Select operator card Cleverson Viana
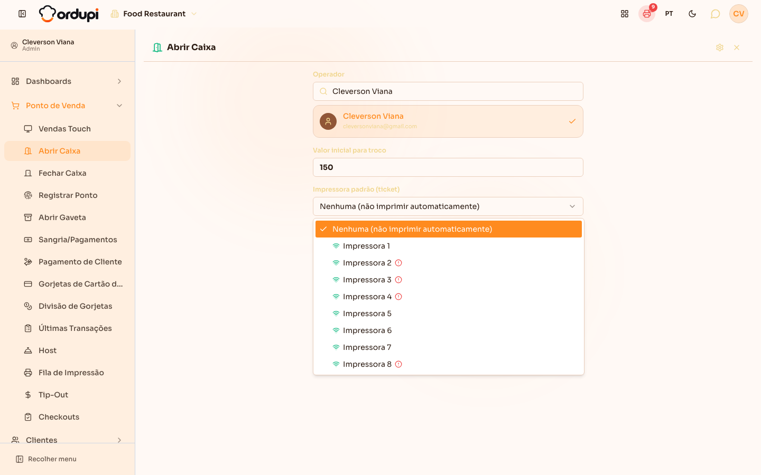761x475 pixels. coord(448,121)
